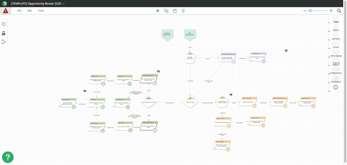Expand the Decision node palette

[x=336, y=36]
